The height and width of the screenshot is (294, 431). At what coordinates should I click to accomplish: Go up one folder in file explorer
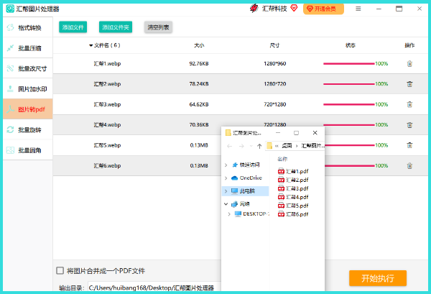point(259,146)
